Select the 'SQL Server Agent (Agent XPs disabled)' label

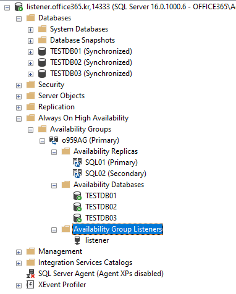101,274
